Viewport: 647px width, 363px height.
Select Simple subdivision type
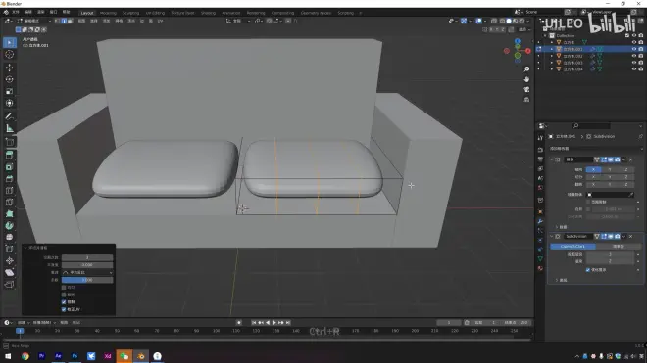619,246
